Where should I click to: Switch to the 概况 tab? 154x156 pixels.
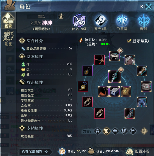(x=8, y=21)
